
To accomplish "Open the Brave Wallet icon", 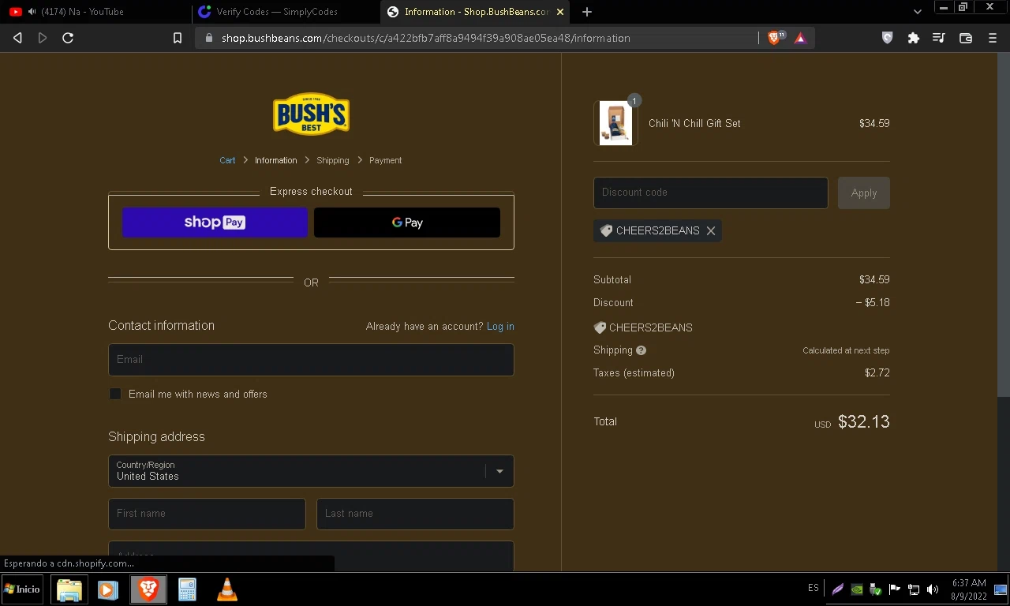I will 965,38.
